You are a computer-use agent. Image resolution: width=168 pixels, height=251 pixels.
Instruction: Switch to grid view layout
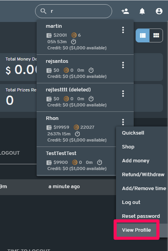pos(156,35)
